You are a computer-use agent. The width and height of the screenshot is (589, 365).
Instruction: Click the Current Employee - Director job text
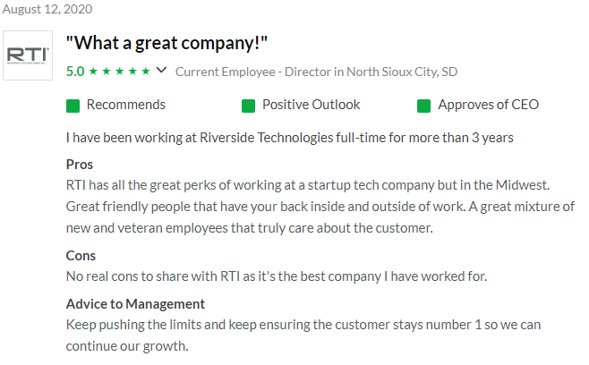pos(316,72)
